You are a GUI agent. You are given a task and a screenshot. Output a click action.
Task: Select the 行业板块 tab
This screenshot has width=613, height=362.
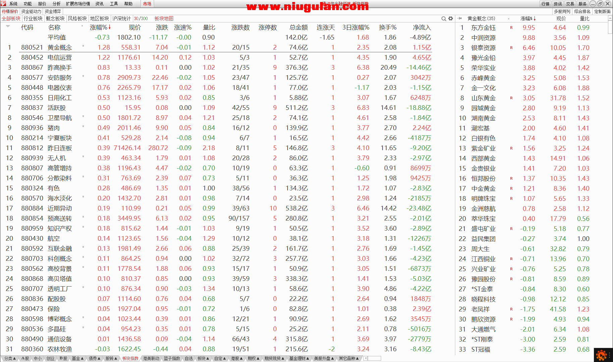[x=33, y=18]
